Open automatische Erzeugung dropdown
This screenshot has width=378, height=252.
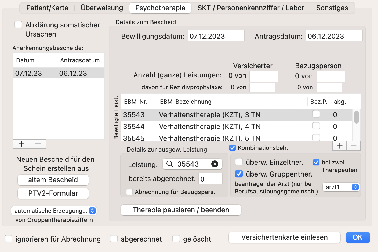[54, 211]
